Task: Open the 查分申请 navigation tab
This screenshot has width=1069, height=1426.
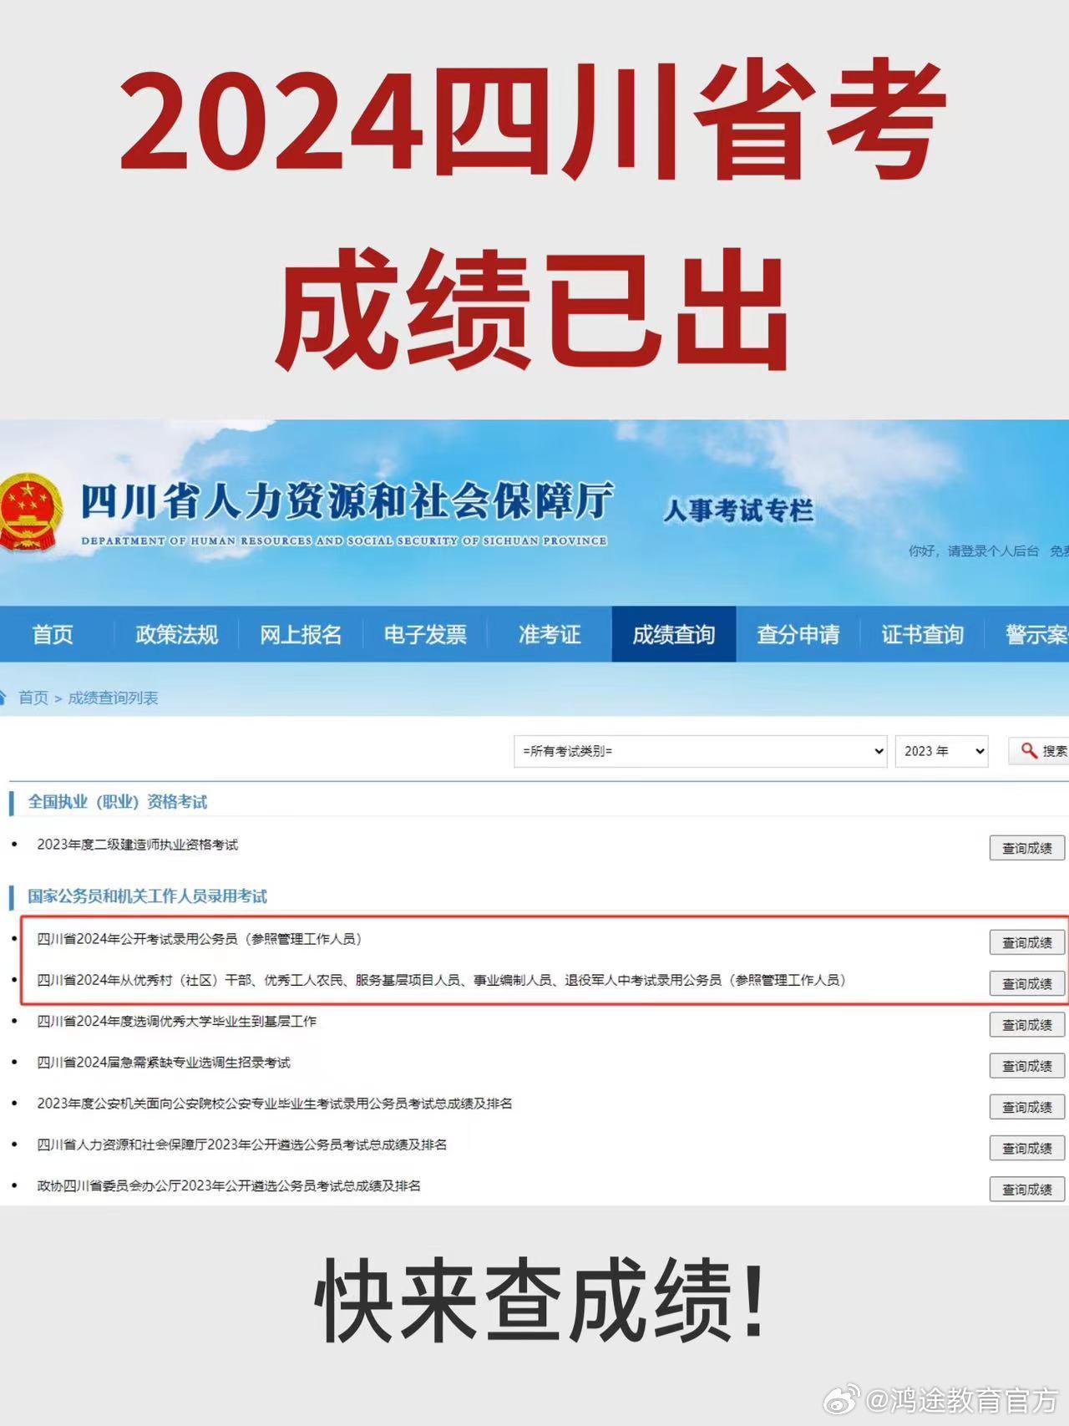Action: (x=798, y=634)
